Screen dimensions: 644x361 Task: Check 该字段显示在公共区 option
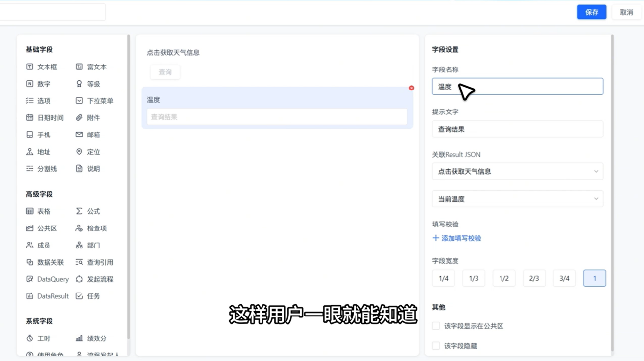pyautogui.click(x=436, y=326)
